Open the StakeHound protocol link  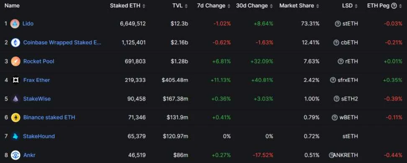click(x=39, y=136)
